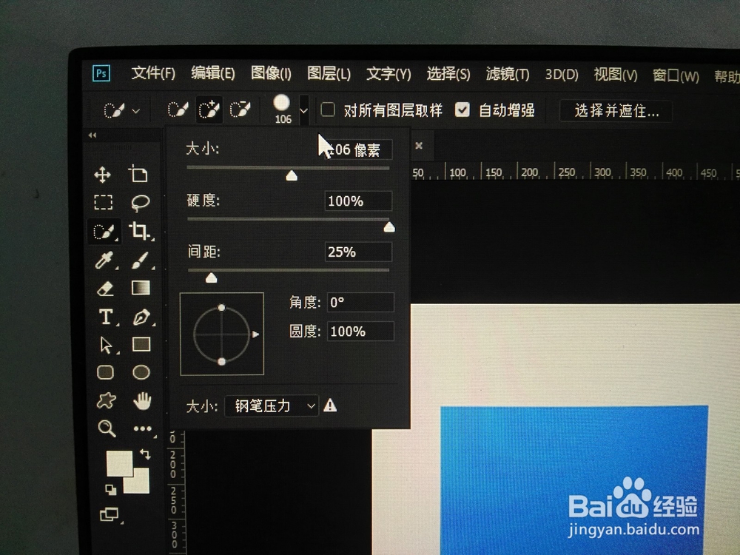Select the Eyedropper tool
The image size is (740, 555).
point(104,260)
